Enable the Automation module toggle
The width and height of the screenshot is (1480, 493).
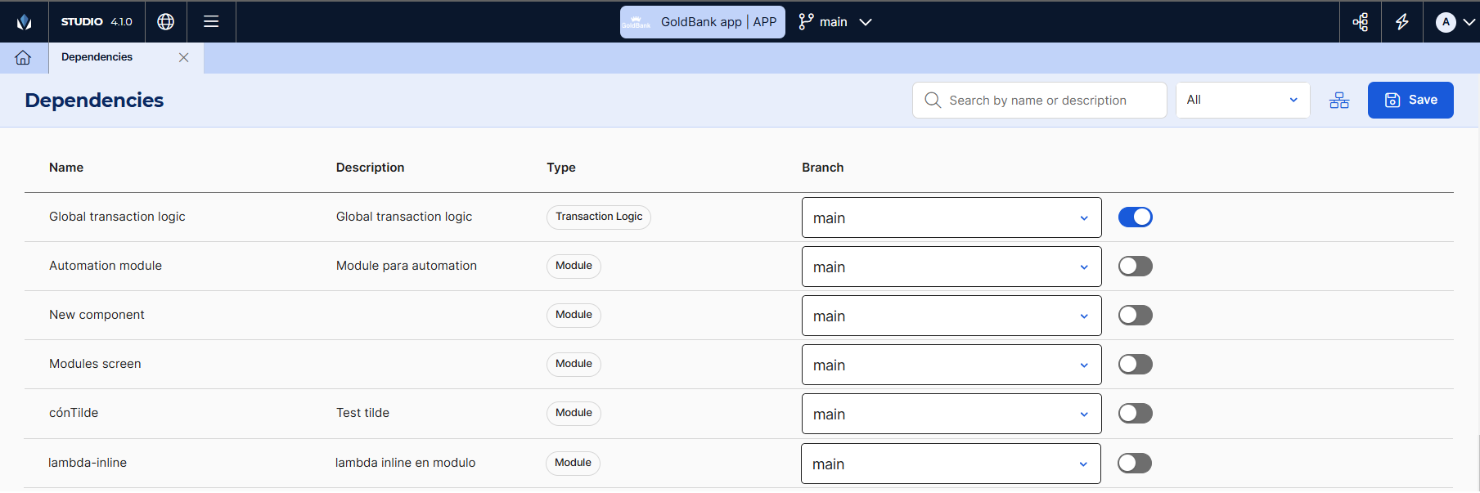pyautogui.click(x=1135, y=267)
